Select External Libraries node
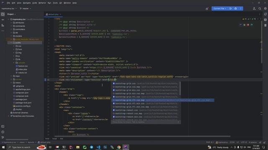 point(20,112)
